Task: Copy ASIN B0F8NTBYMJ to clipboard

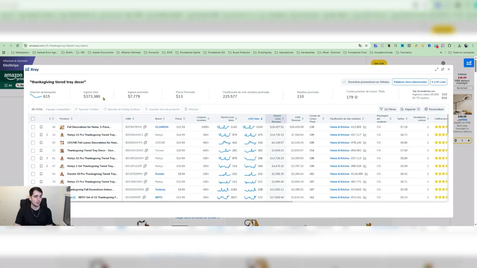Action: pos(145,127)
